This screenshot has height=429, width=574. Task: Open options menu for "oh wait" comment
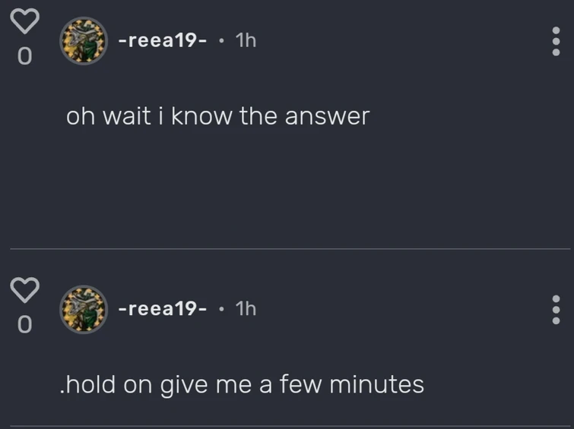(557, 41)
